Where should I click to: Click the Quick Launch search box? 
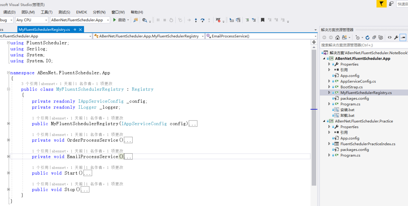coord(402,4)
